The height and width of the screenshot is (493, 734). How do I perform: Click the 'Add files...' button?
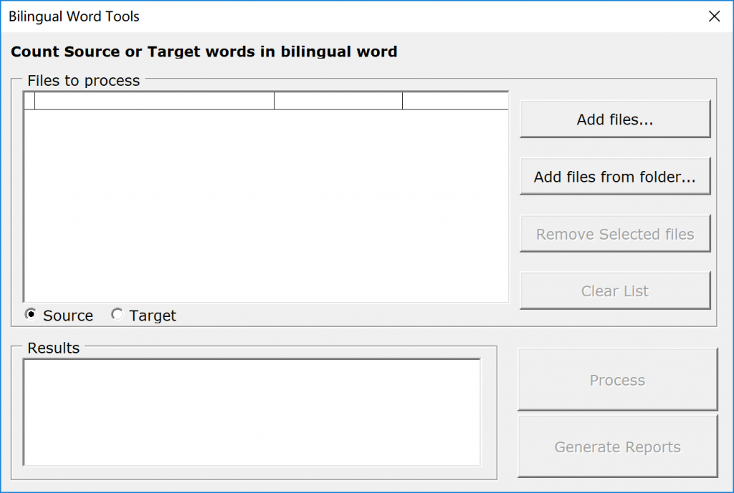point(614,119)
